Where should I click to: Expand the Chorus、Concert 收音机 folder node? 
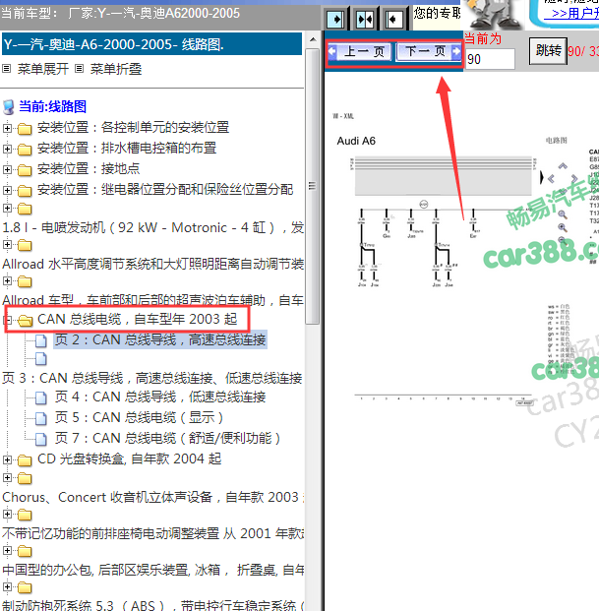7,478
